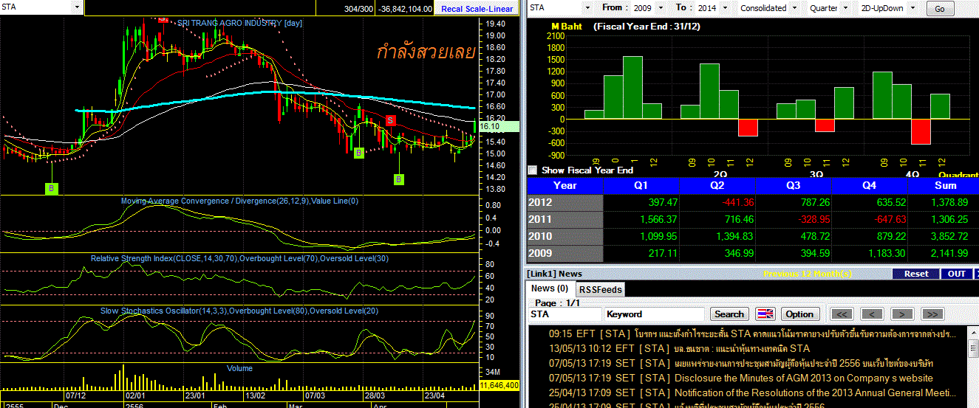Go to first news page with << button
The image size is (979, 408).
click(x=842, y=314)
